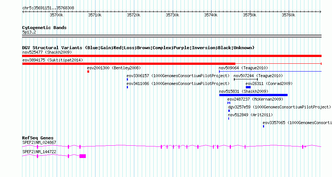Viewport: 332px width, 177px height.
Task: Click the DGV Structural Variants track title
Action: coord(138,48)
